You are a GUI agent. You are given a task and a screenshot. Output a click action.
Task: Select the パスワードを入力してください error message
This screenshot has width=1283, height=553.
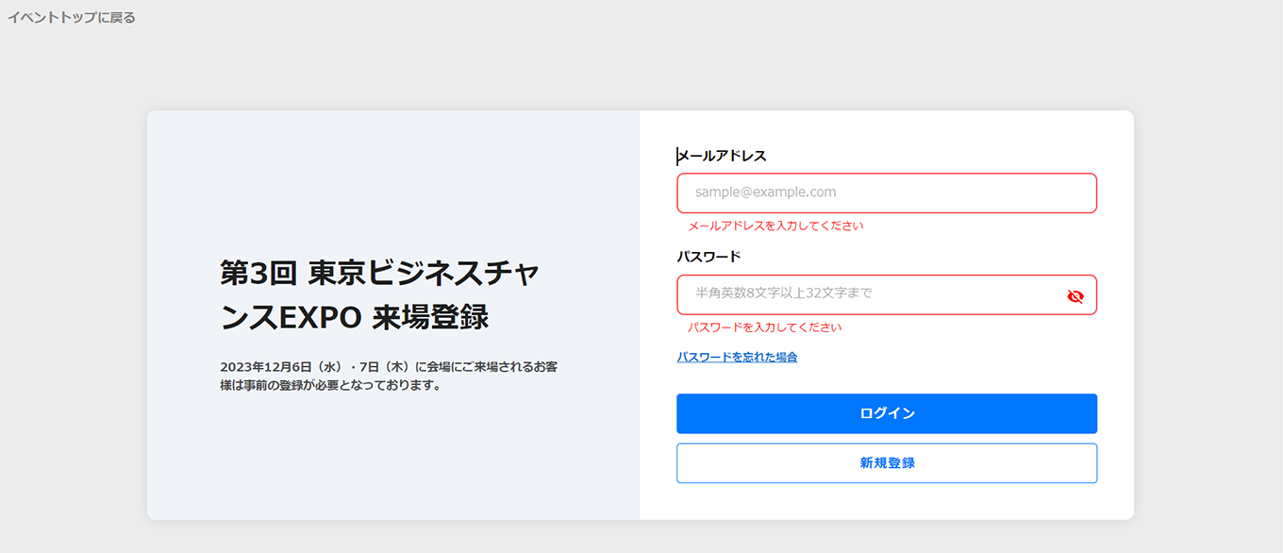(x=764, y=327)
